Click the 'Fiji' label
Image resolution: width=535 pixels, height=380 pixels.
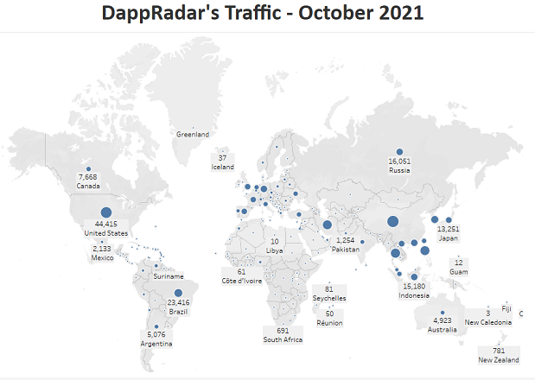[x=506, y=309]
